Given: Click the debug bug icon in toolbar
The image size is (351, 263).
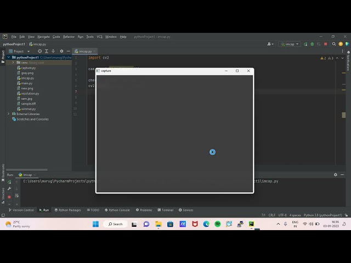Looking at the screenshot, I should tap(312, 44).
